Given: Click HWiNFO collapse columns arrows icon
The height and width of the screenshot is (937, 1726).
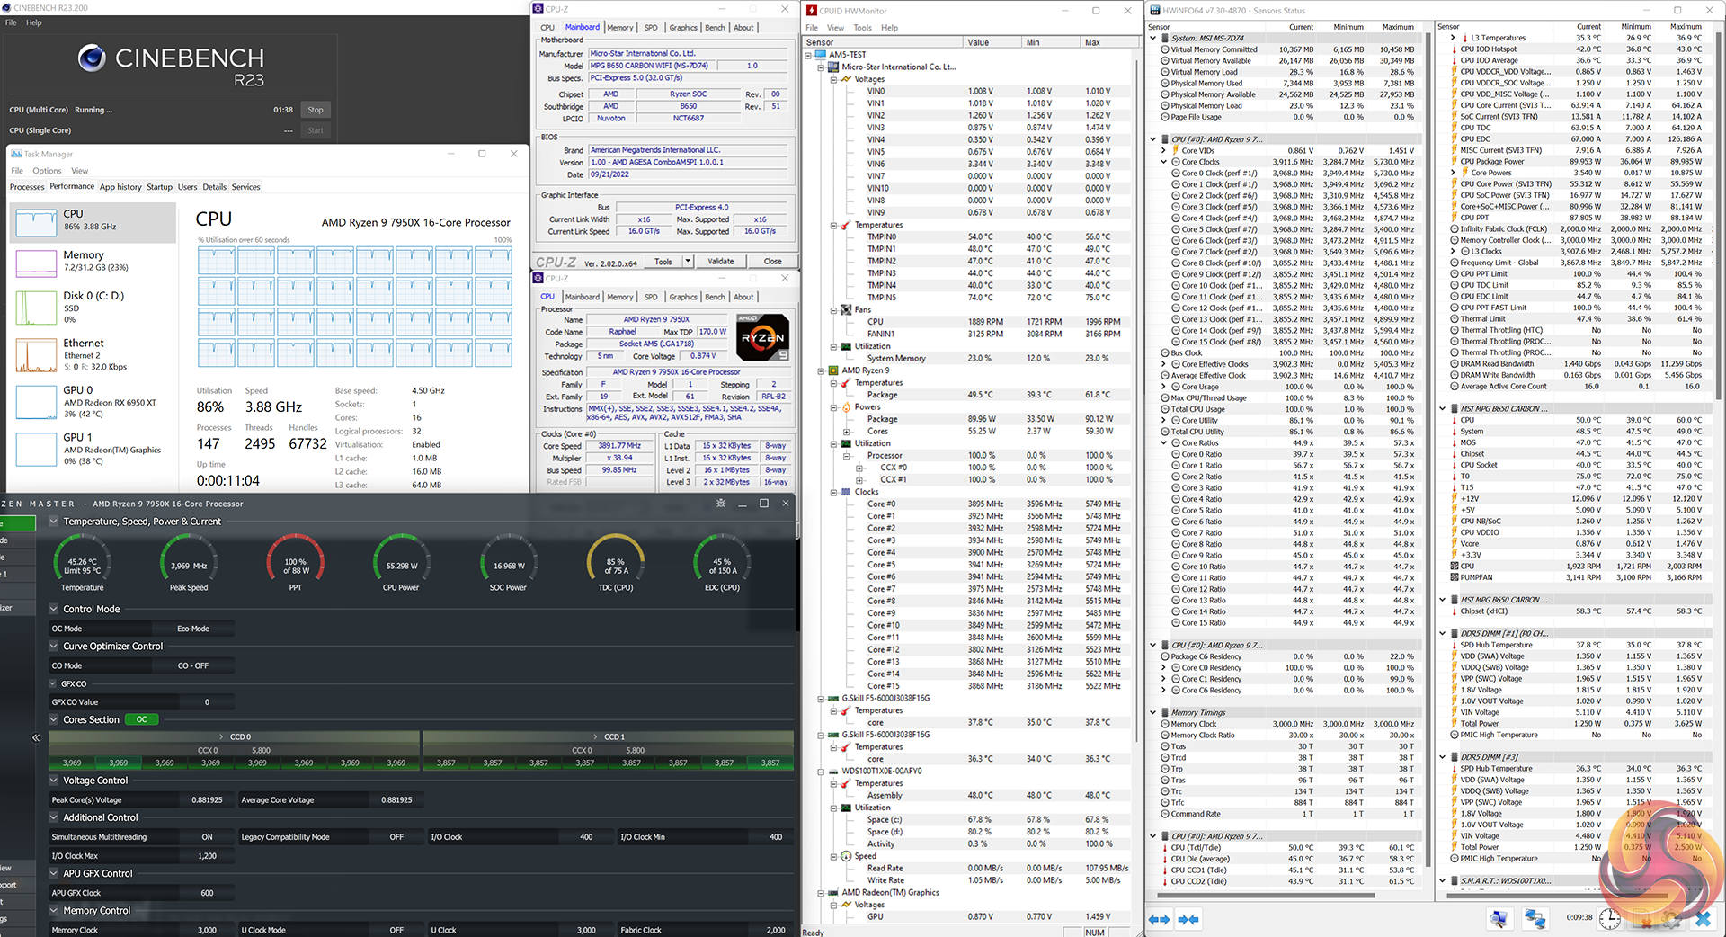Looking at the screenshot, I should point(1188,919).
